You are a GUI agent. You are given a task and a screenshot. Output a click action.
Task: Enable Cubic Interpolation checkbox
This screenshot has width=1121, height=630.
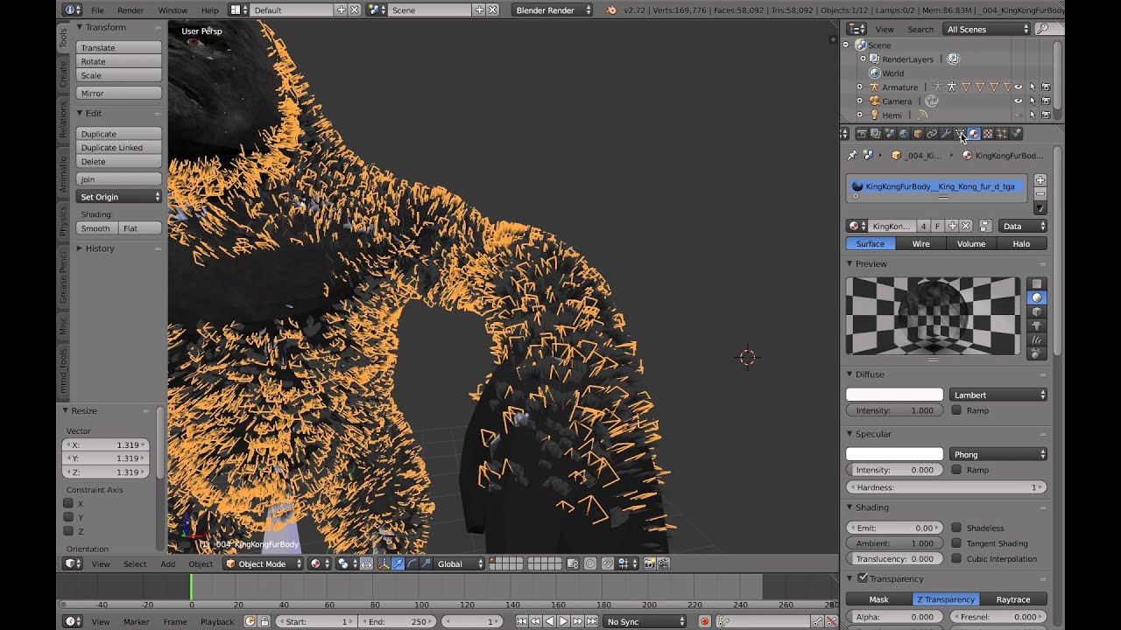(956, 558)
